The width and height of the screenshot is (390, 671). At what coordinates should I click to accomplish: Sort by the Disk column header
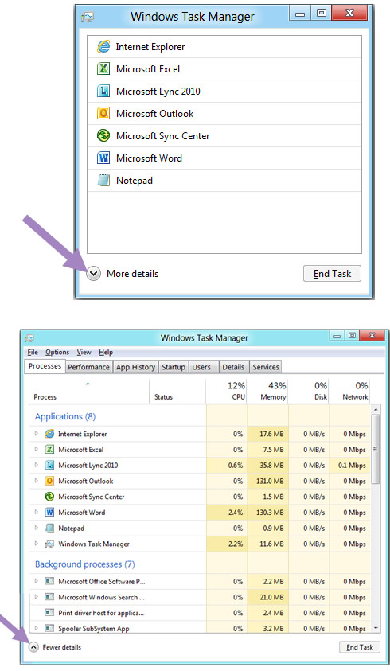(309, 391)
